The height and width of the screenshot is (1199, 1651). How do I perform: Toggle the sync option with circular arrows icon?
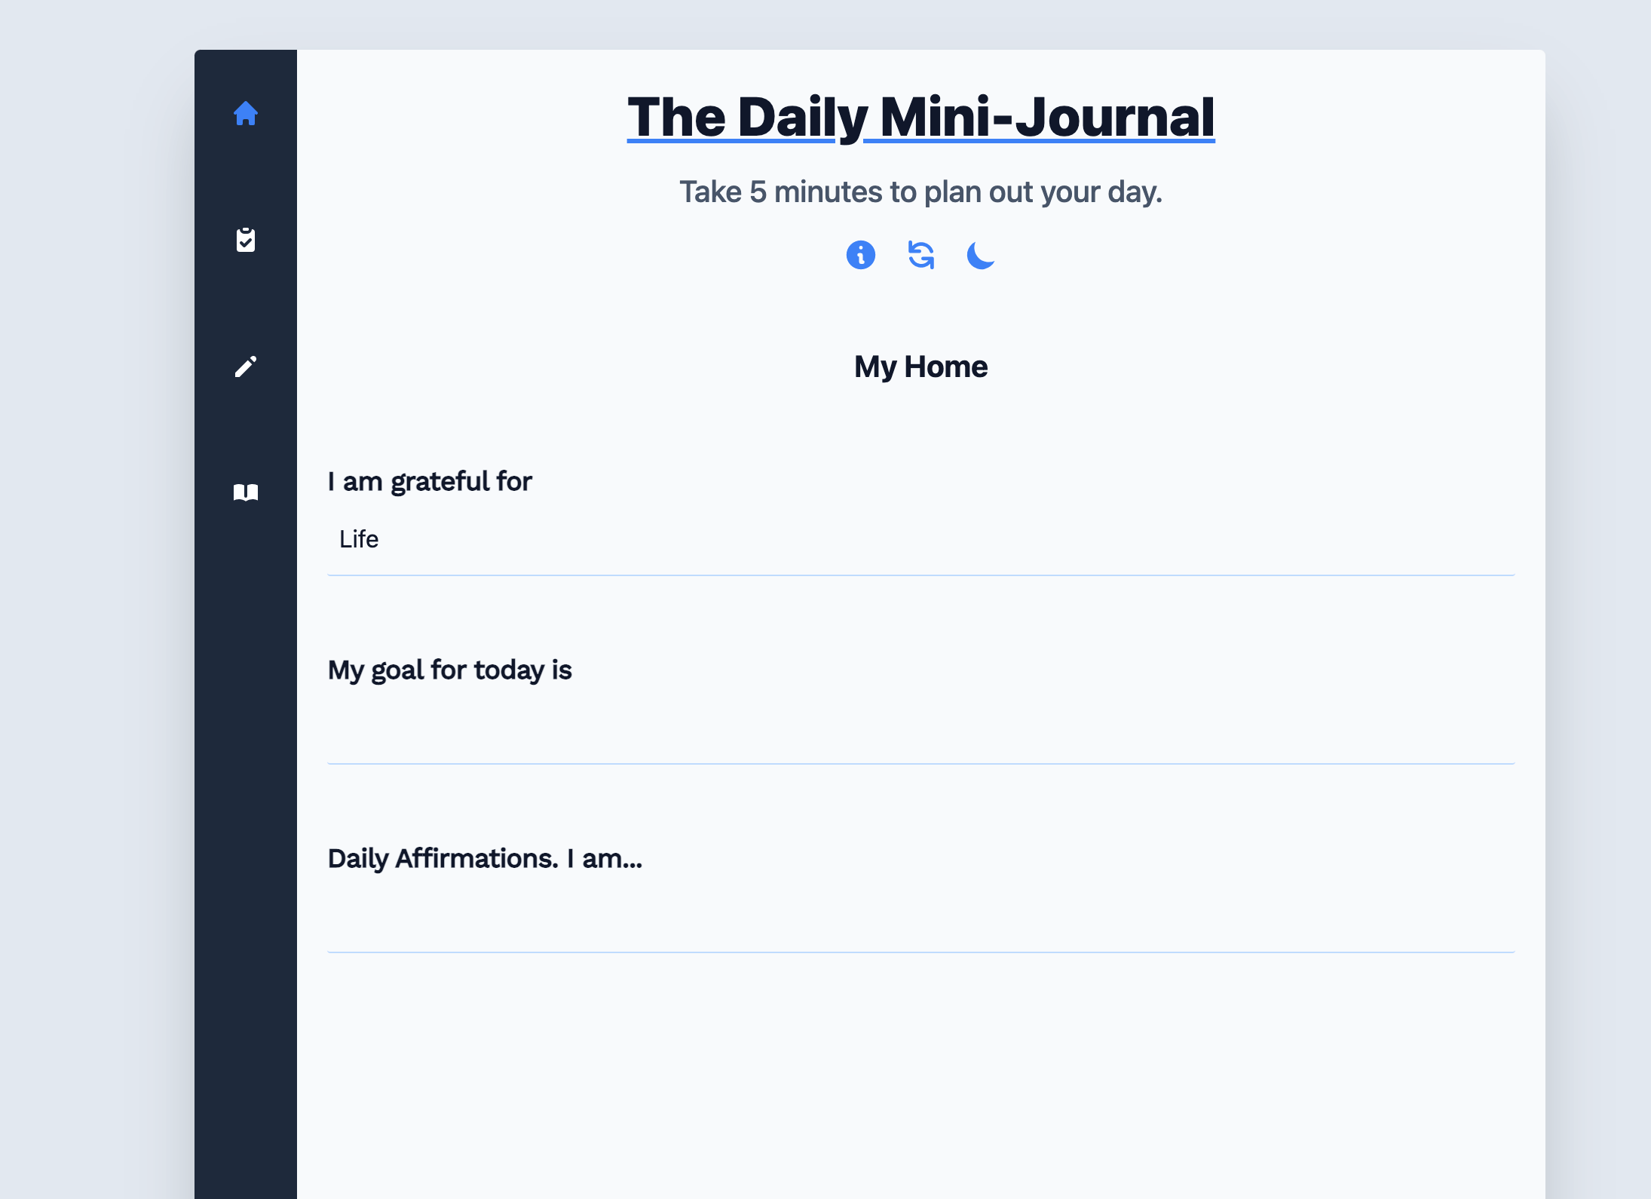tap(920, 255)
